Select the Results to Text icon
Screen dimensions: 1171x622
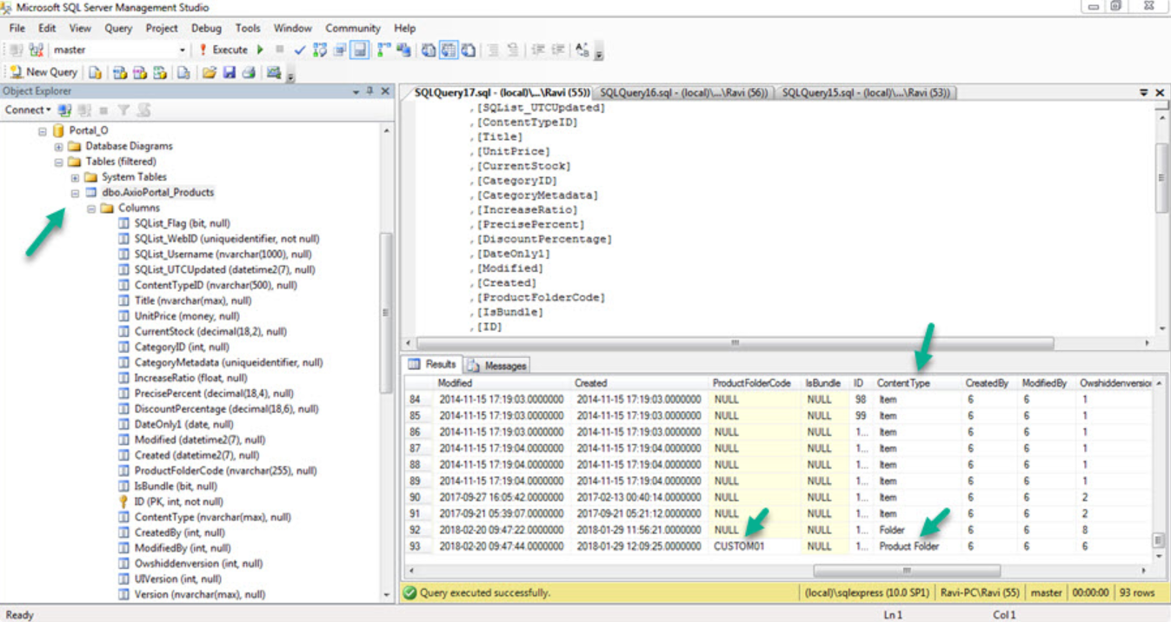(429, 50)
